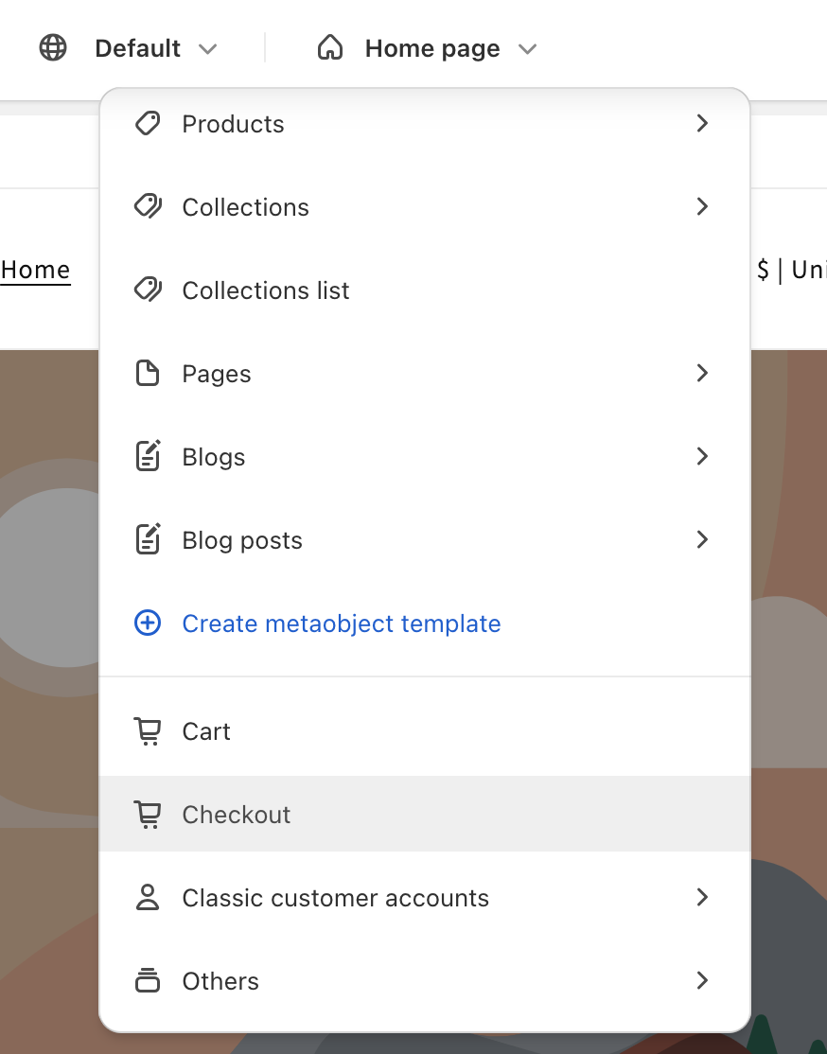Click the Collections list double-tag icon
This screenshot has height=1054, width=827.
[x=148, y=290]
